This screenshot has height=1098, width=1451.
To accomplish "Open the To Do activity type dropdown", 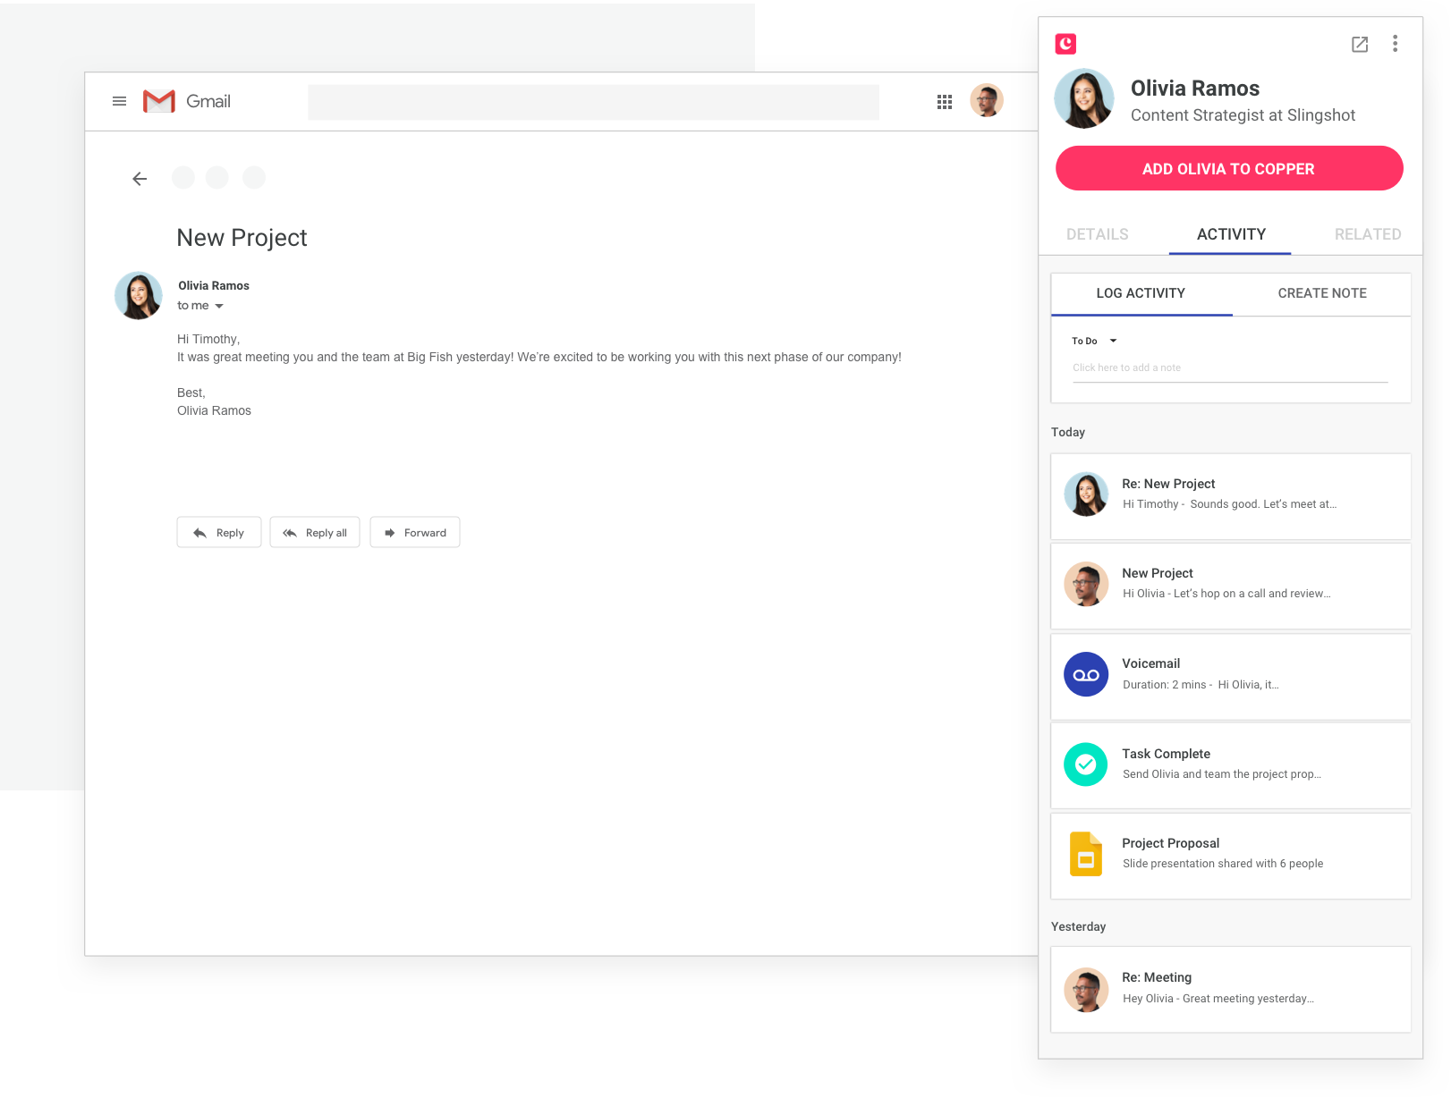I will coord(1094,341).
